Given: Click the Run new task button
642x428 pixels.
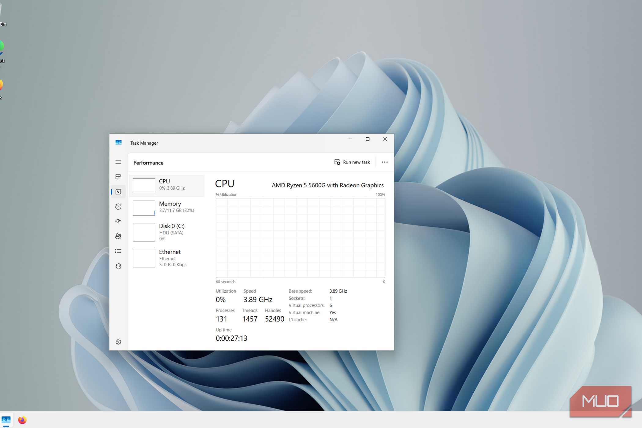Looking at the screenshot, I should click(x=352, y=162).
